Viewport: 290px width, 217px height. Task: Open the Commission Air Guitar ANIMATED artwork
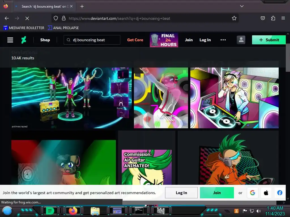tap(147, 167)
